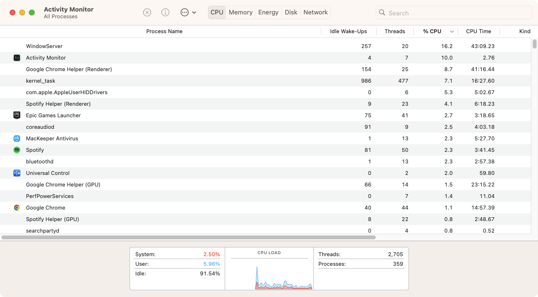Select Epic Games Launcher process name

[53, 116]
